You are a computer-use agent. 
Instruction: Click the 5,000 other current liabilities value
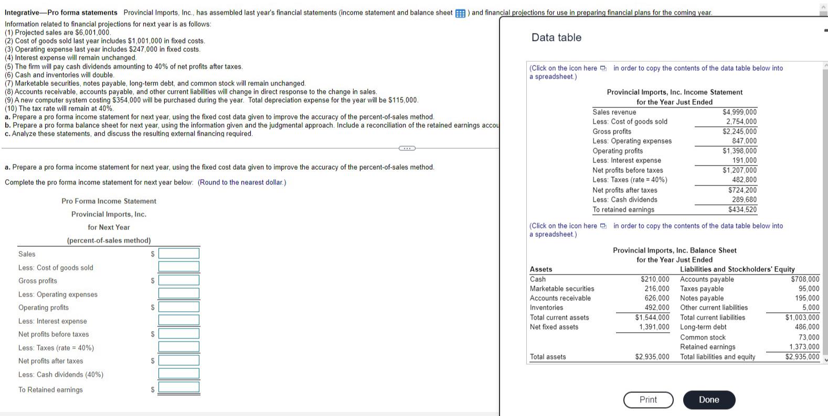point(811,308)
